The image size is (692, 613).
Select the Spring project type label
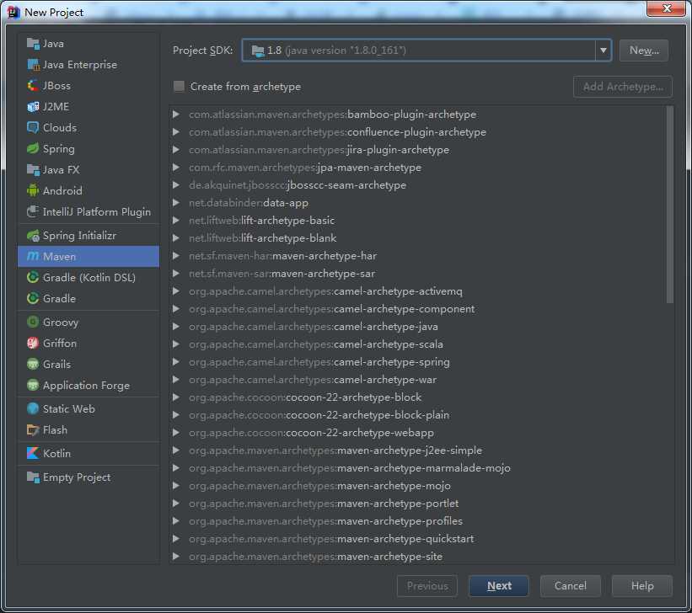59,149
